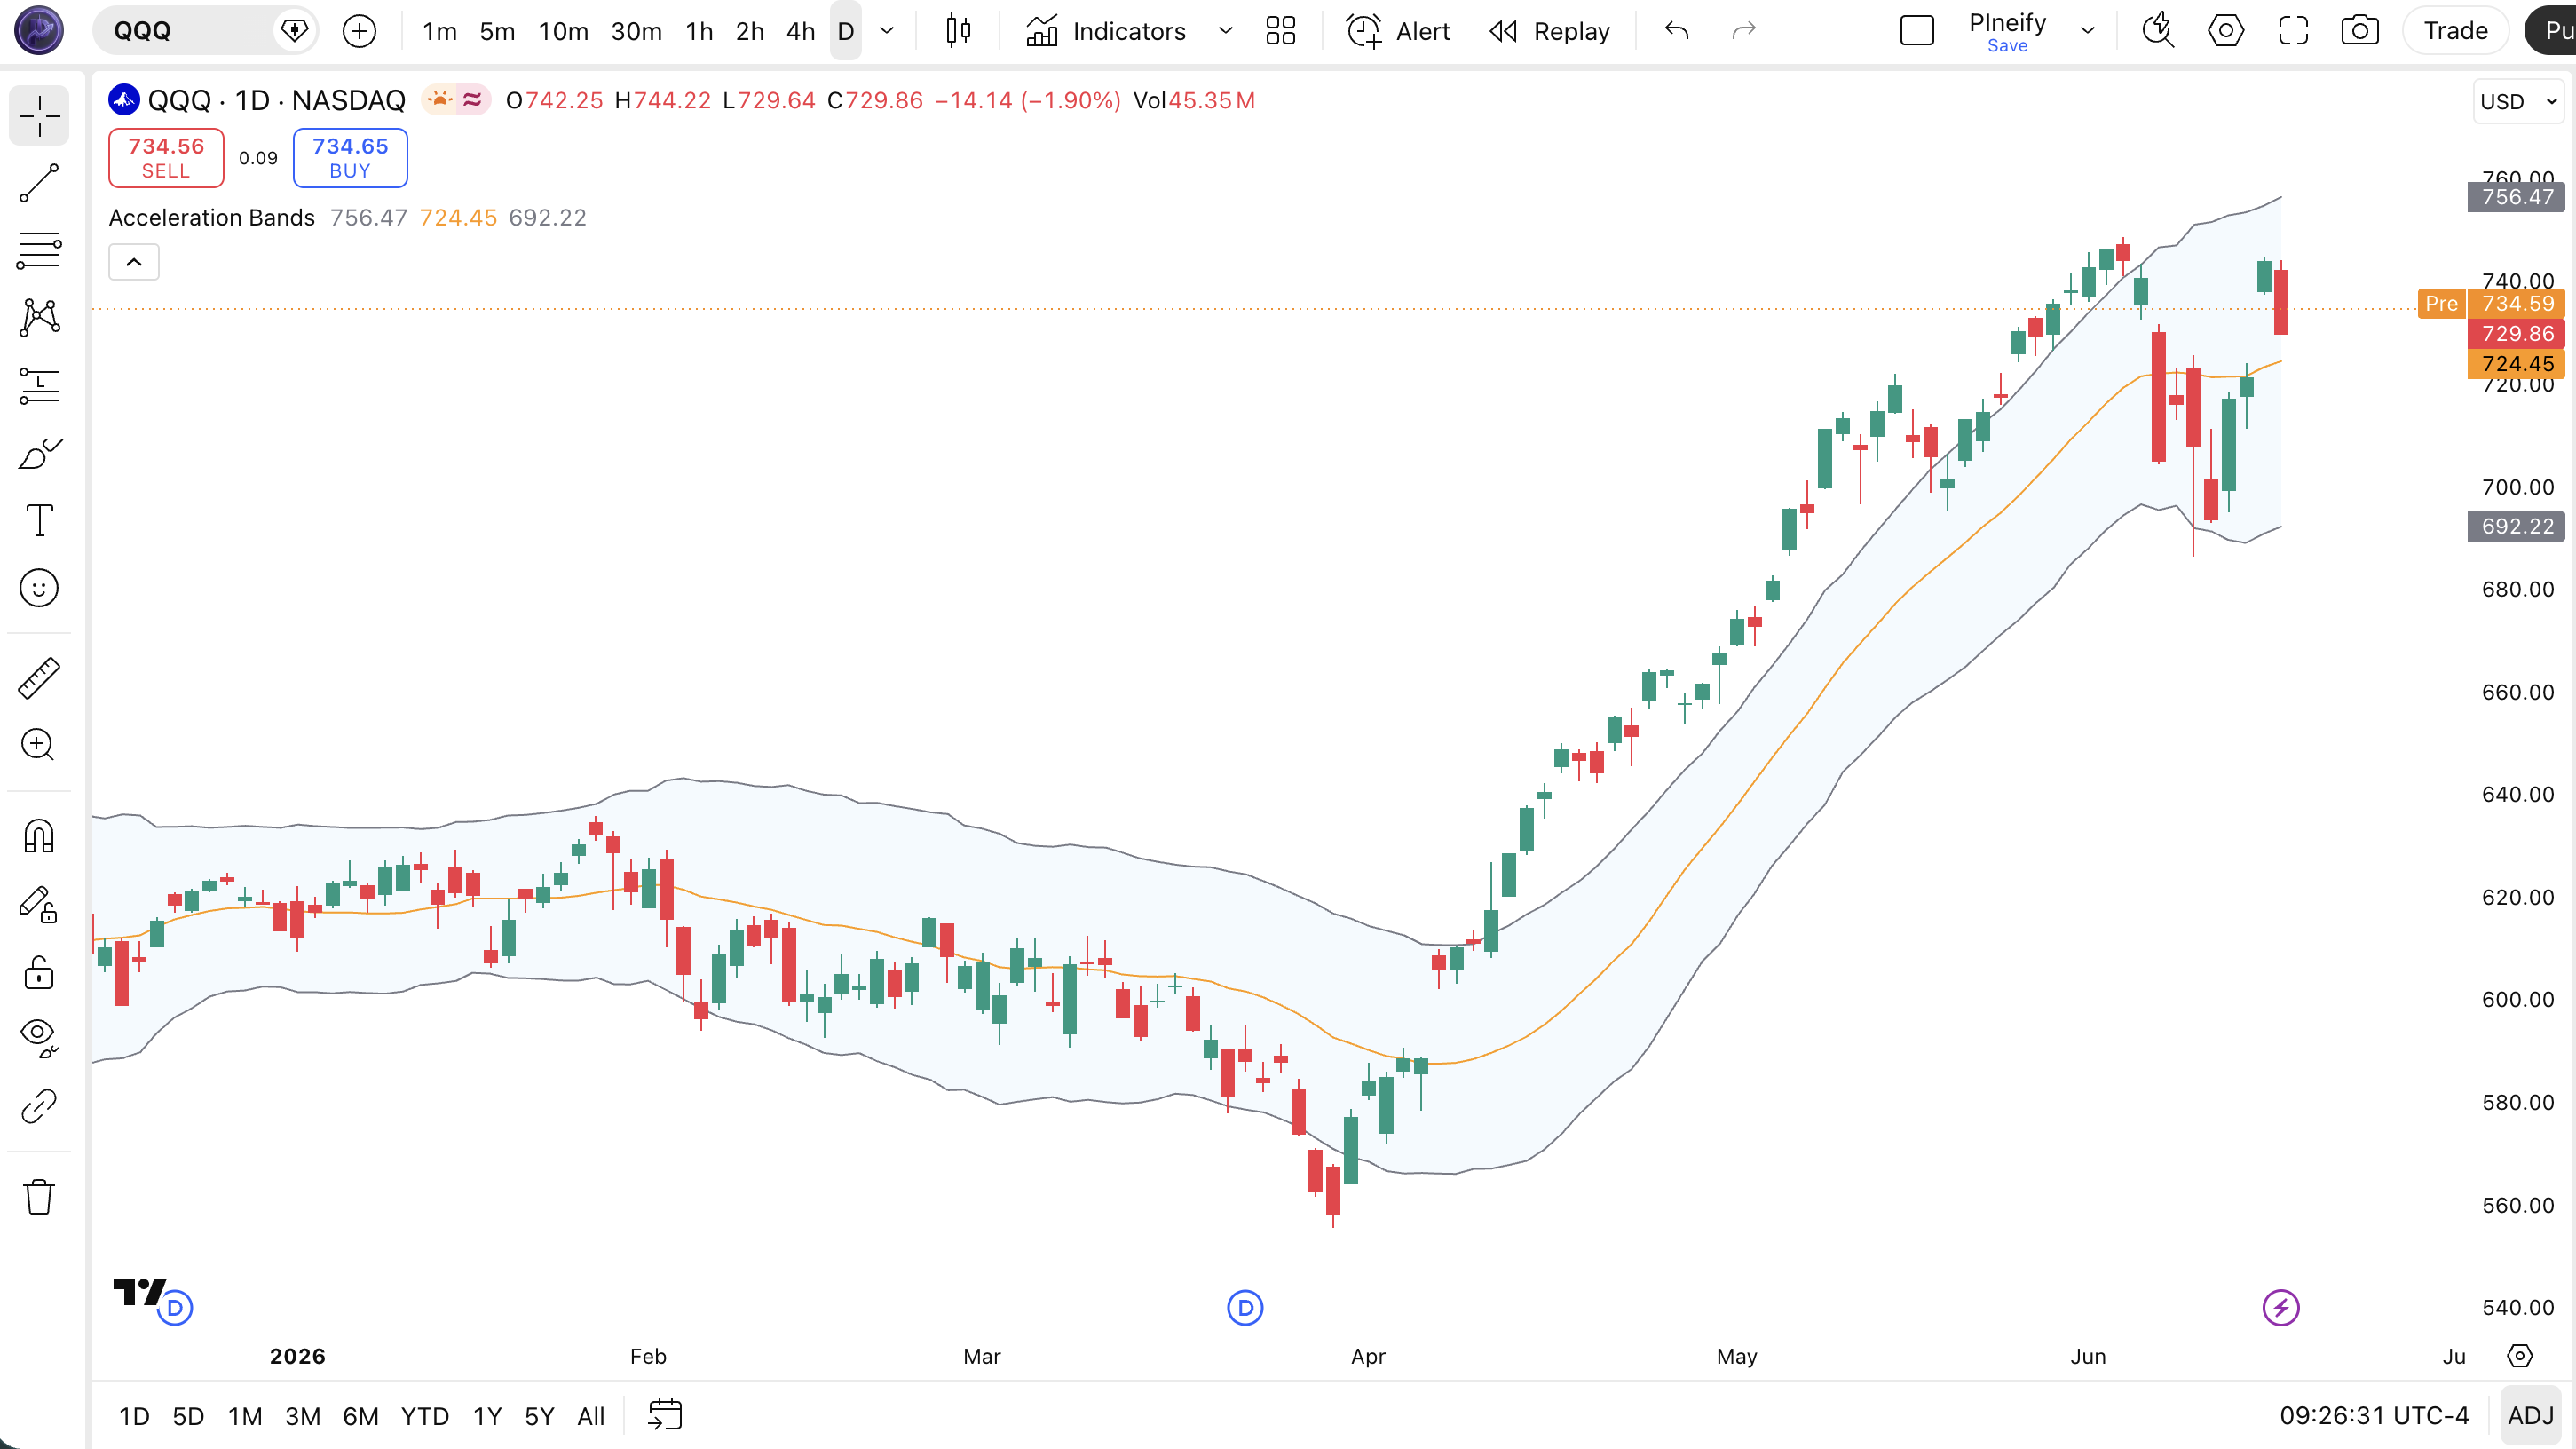Toggle hide all drawings eye icon

(39, 1038)
